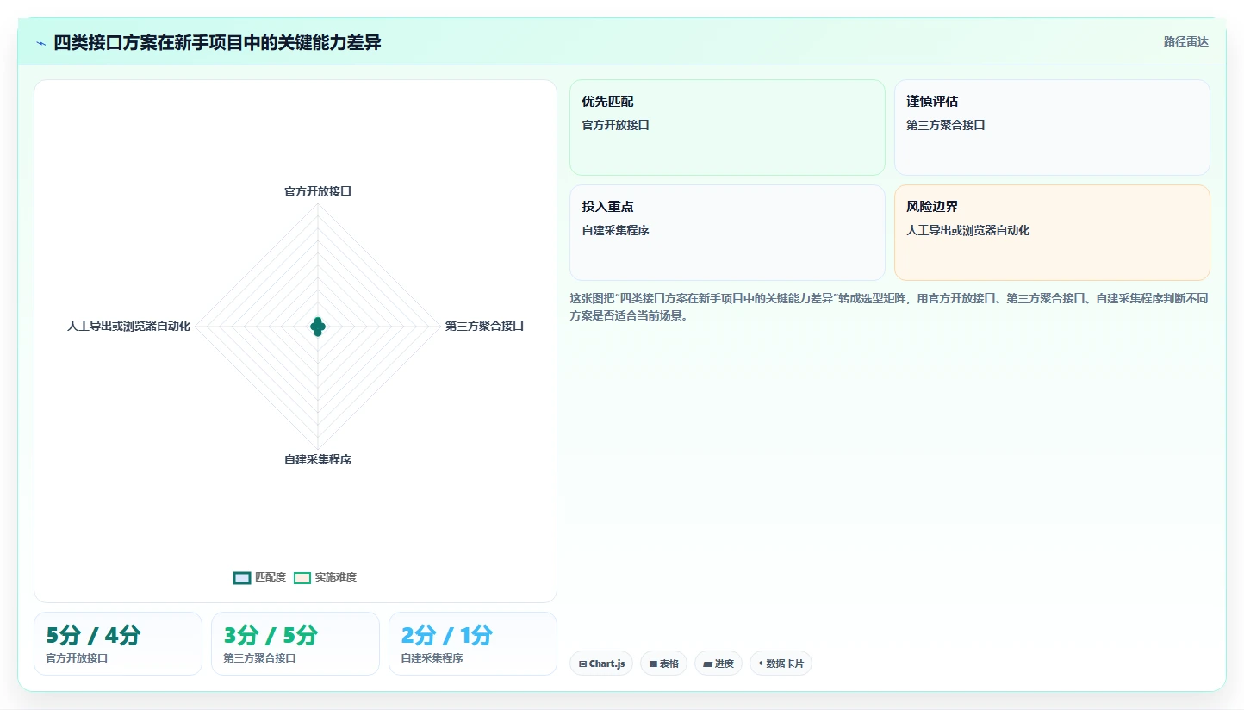Toggle the 实施难度 legend swatch

point(302,577)
